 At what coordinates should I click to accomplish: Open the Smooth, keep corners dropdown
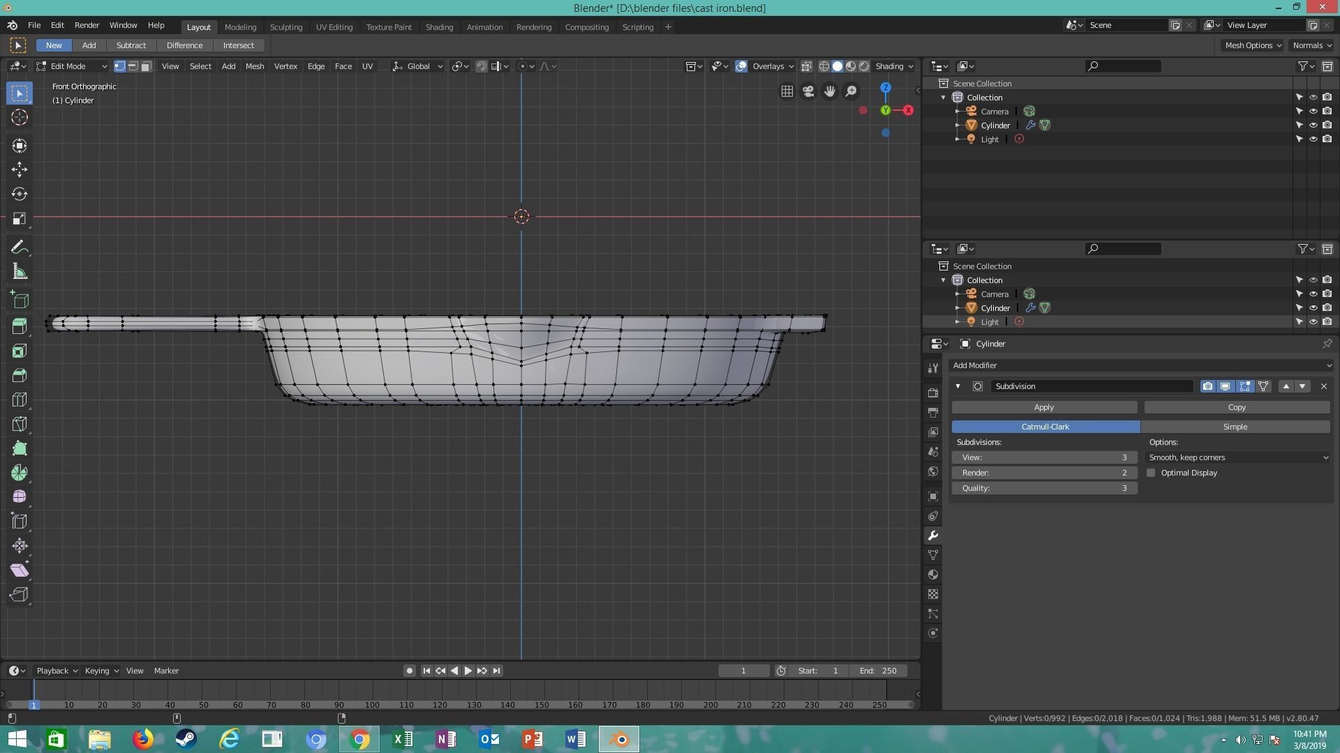pos(1237,457)
